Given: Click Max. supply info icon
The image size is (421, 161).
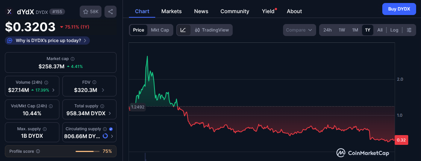Looking at the screenshot, I should coord(45,129).
